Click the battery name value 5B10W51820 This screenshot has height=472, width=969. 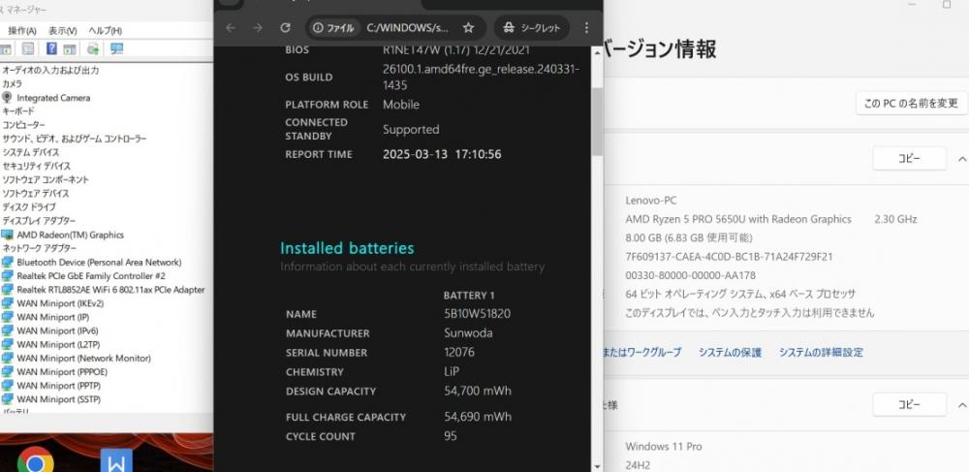coord(478,314)
